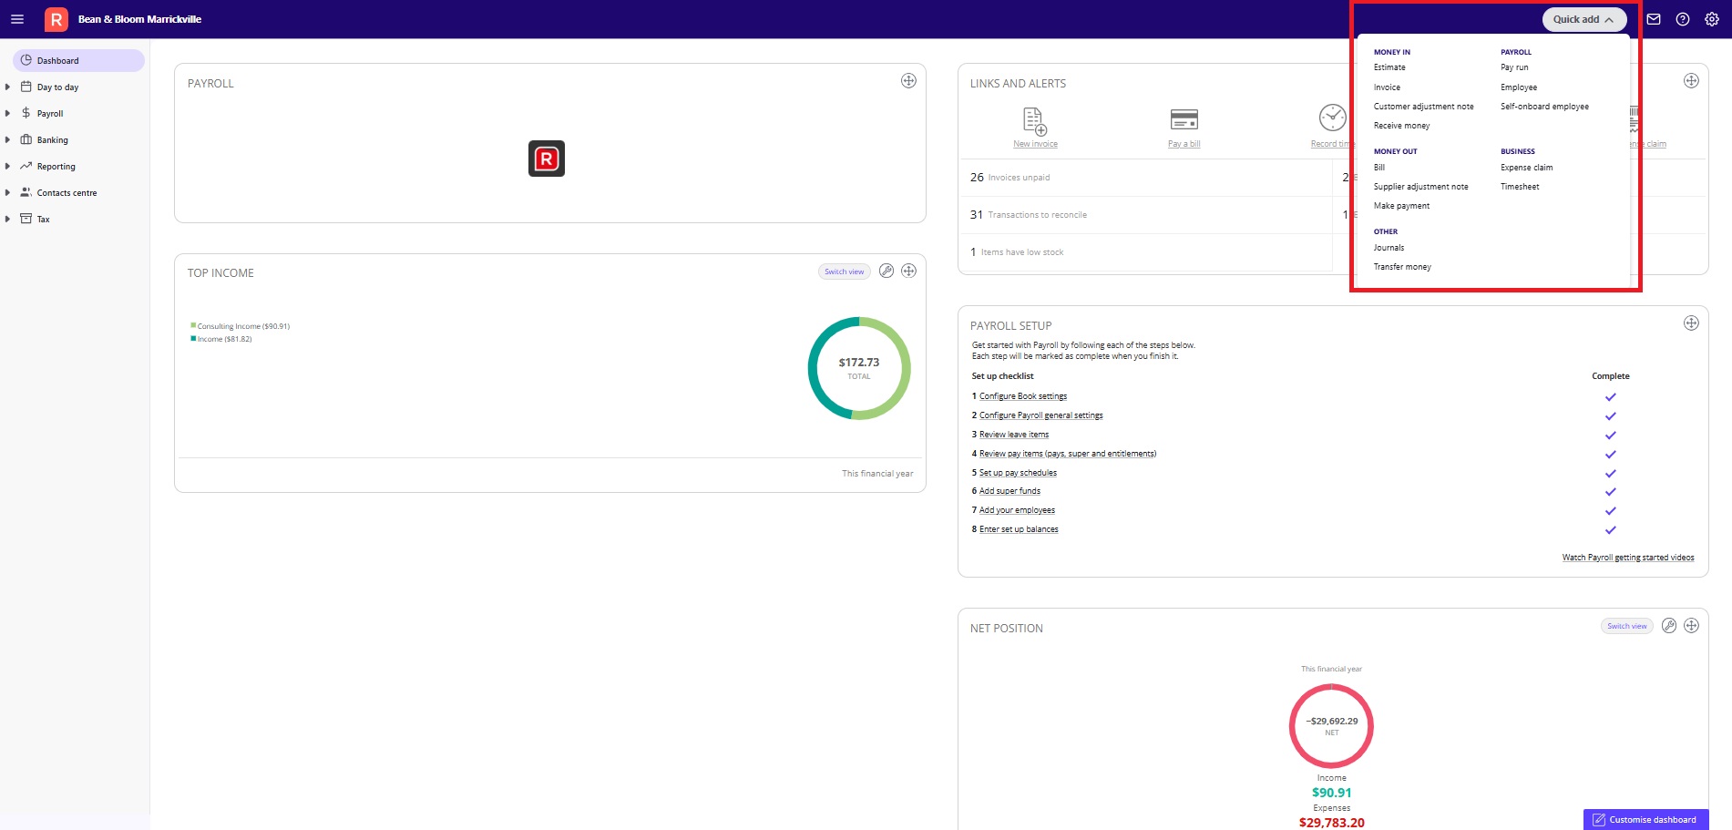Expand the Payroll sidebar section
Image resolution: width=1732 pixels, height=830 pixels.
click(7, 114)
